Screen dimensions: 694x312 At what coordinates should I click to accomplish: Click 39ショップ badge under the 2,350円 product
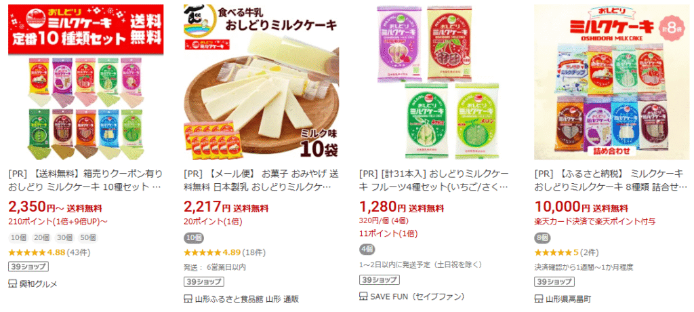point(28,267)
